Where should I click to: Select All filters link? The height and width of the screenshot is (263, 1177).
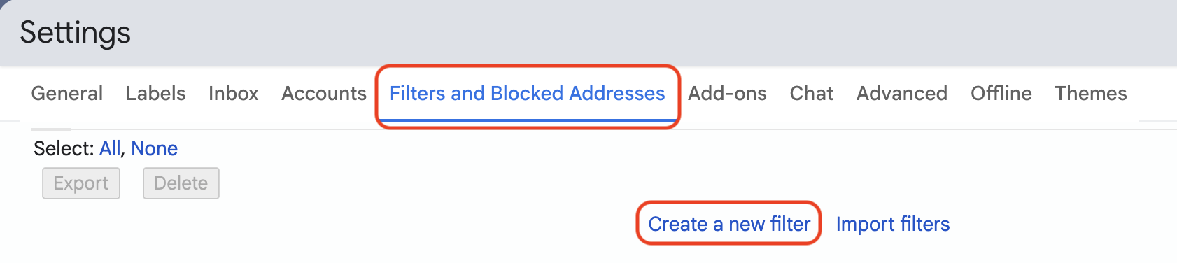pyautogui.click(x=110, y=148)
